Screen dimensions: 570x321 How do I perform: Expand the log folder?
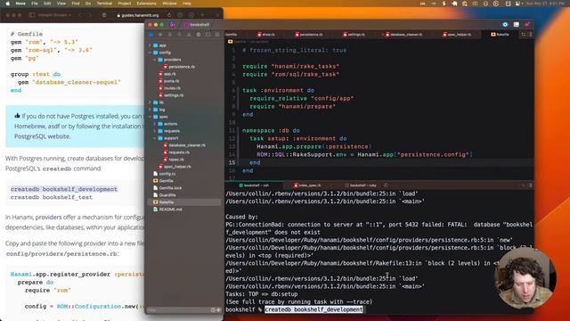click(151, 110)
